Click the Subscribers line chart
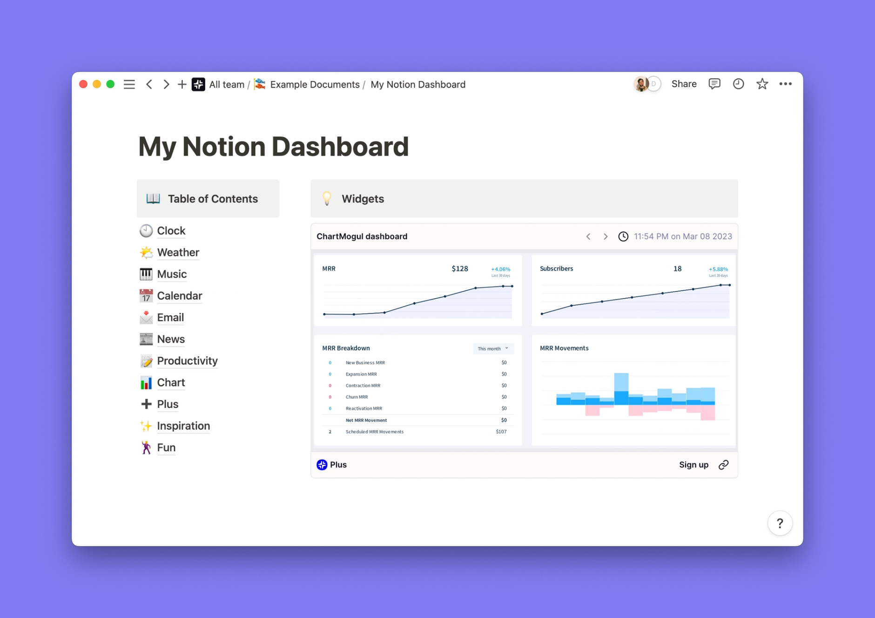 (x=635, y=301)
